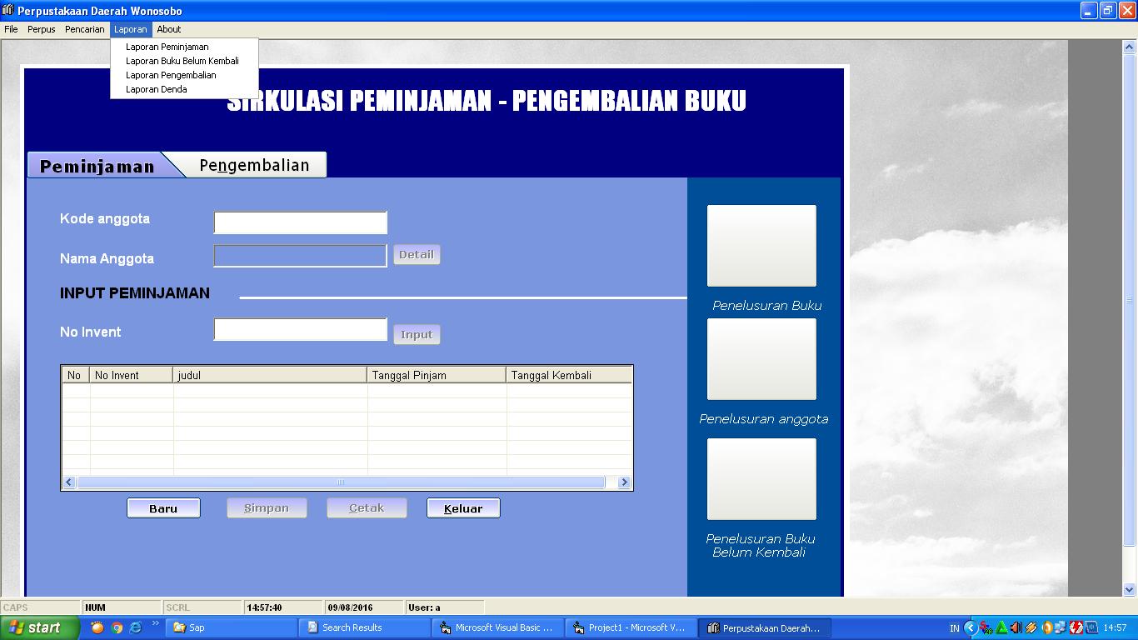This screenshot has width=1138, height=640.
Task: Open the volume icon in system tray
Action: (1016, 627)
